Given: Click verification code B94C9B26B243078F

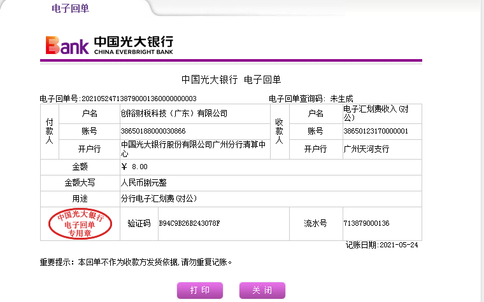Looking at the screenshot, I should click(x=189, y=223).
